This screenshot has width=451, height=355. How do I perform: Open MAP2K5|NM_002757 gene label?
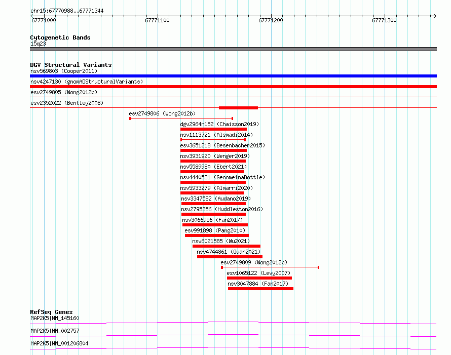pos(55,331)
